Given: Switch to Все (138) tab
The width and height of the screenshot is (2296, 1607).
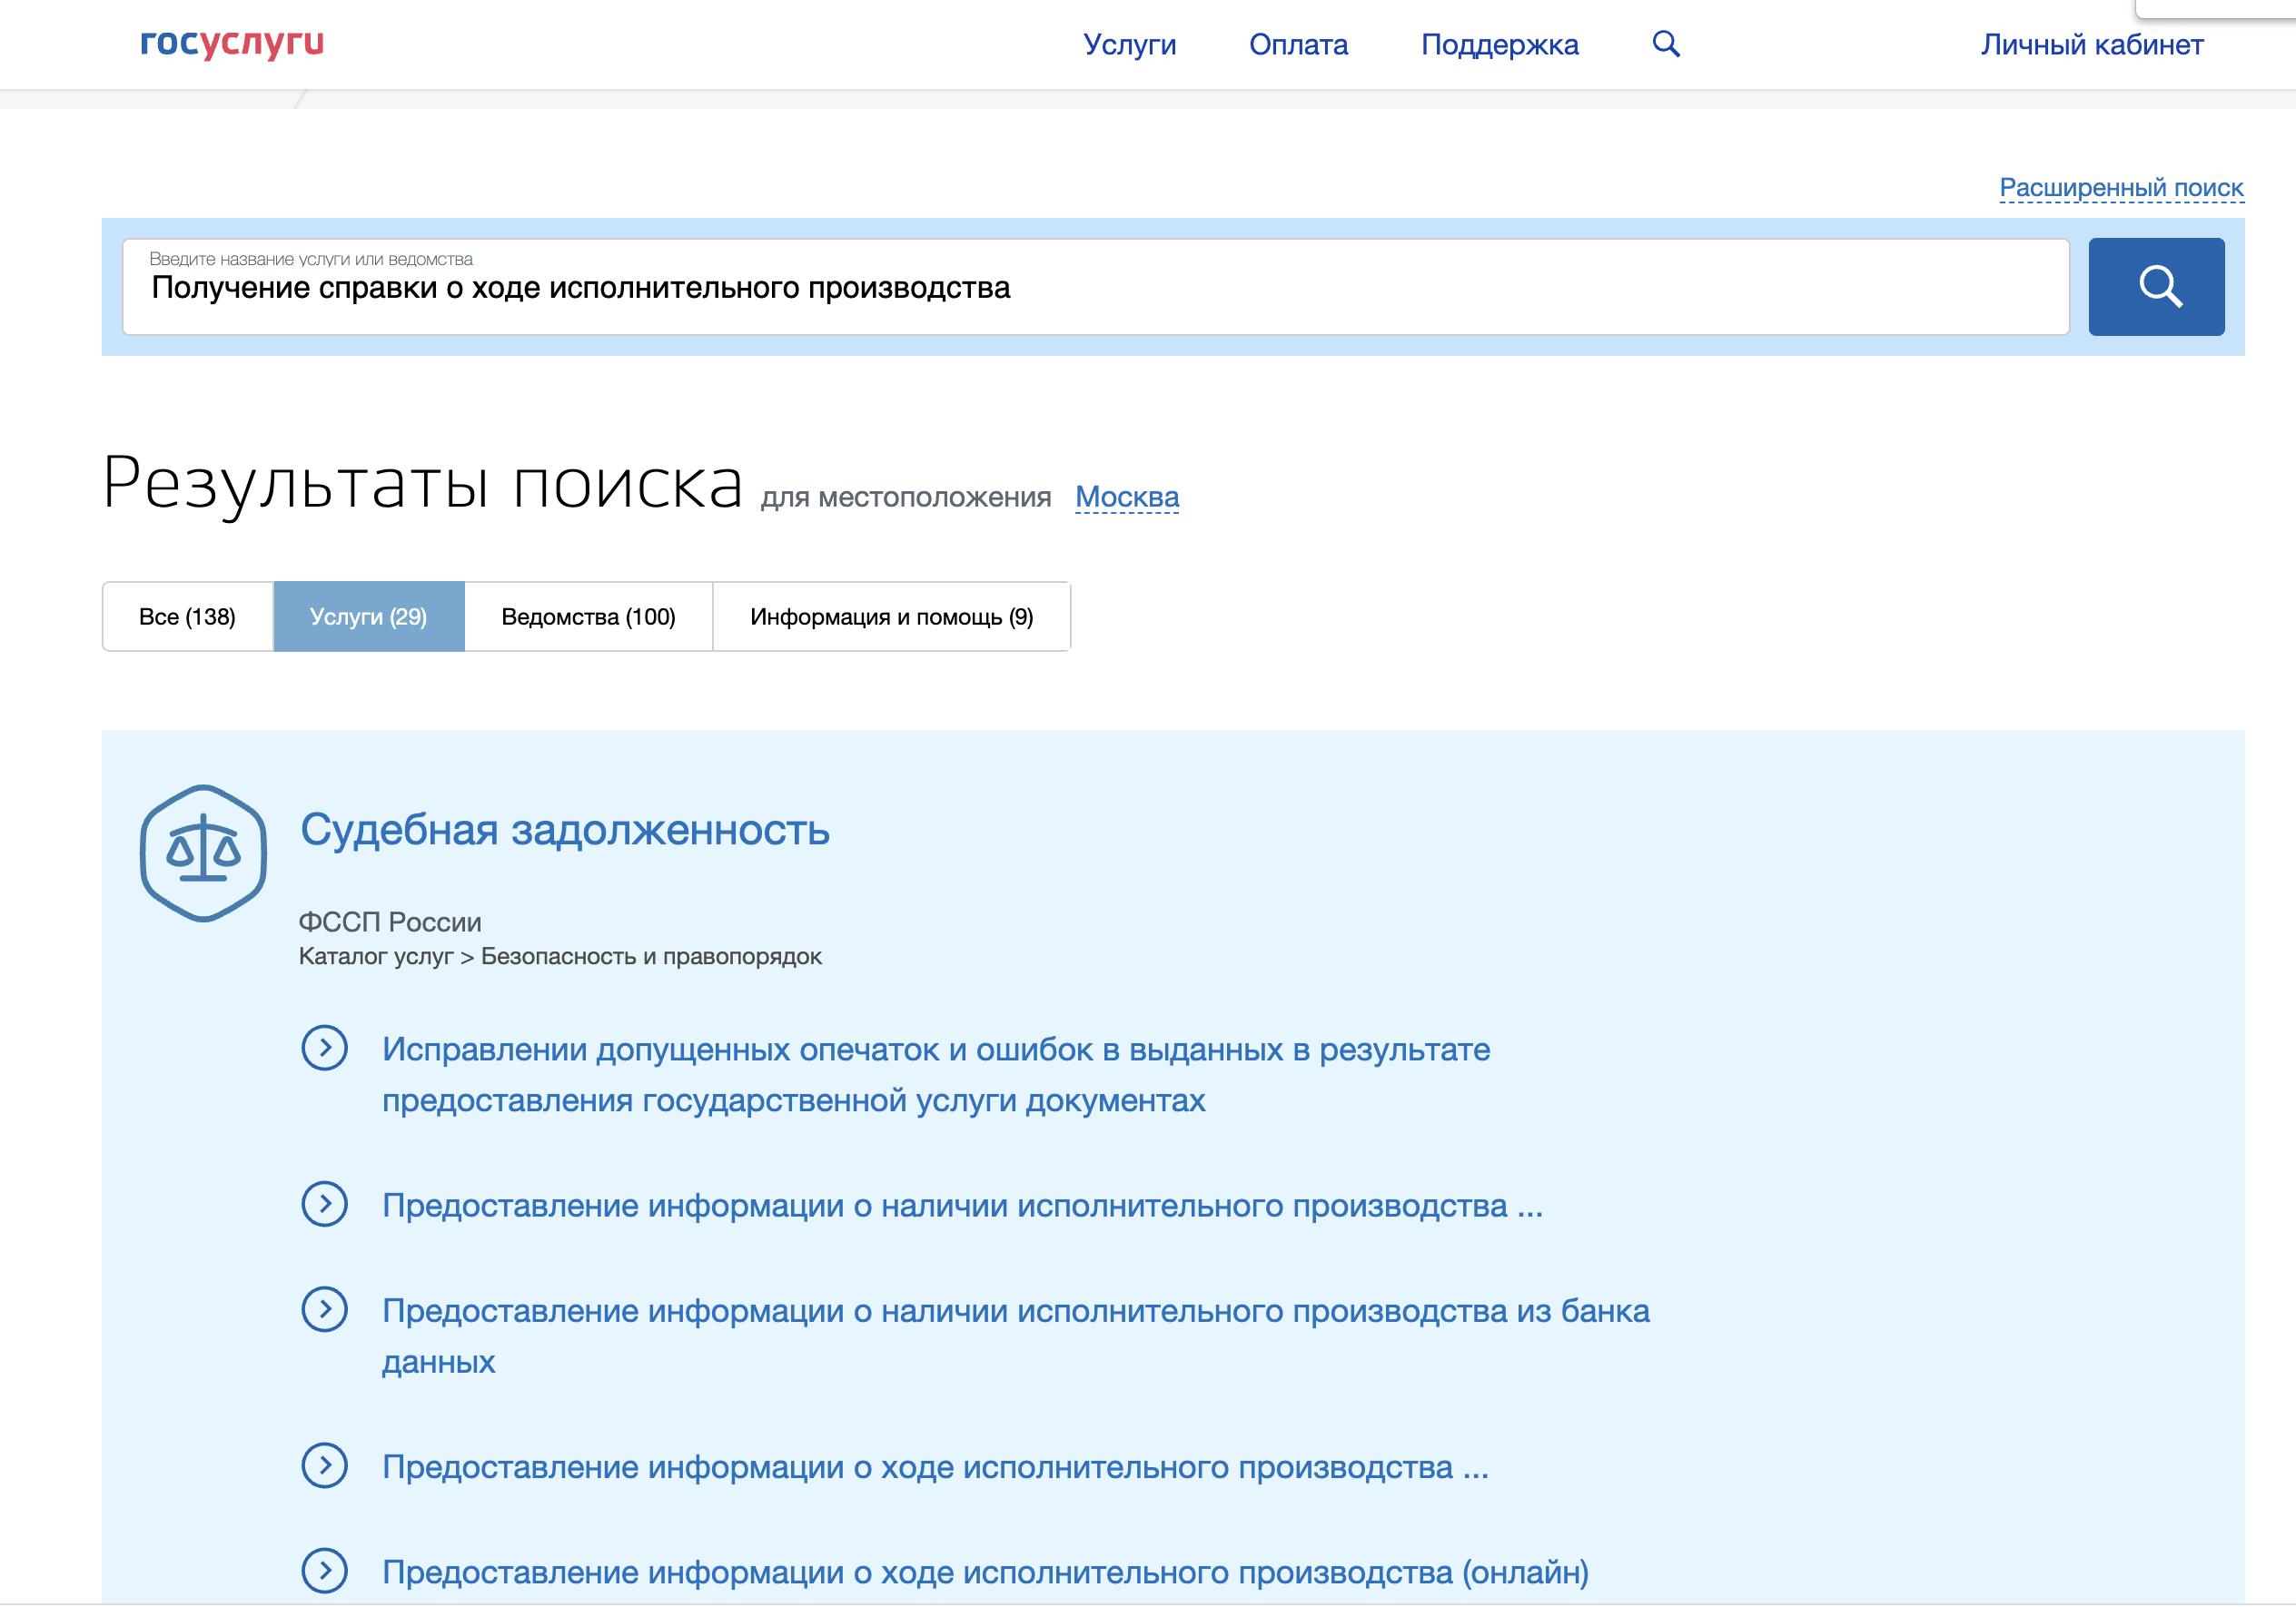Looking at the screenshot, I should click(x=187, y=616).
